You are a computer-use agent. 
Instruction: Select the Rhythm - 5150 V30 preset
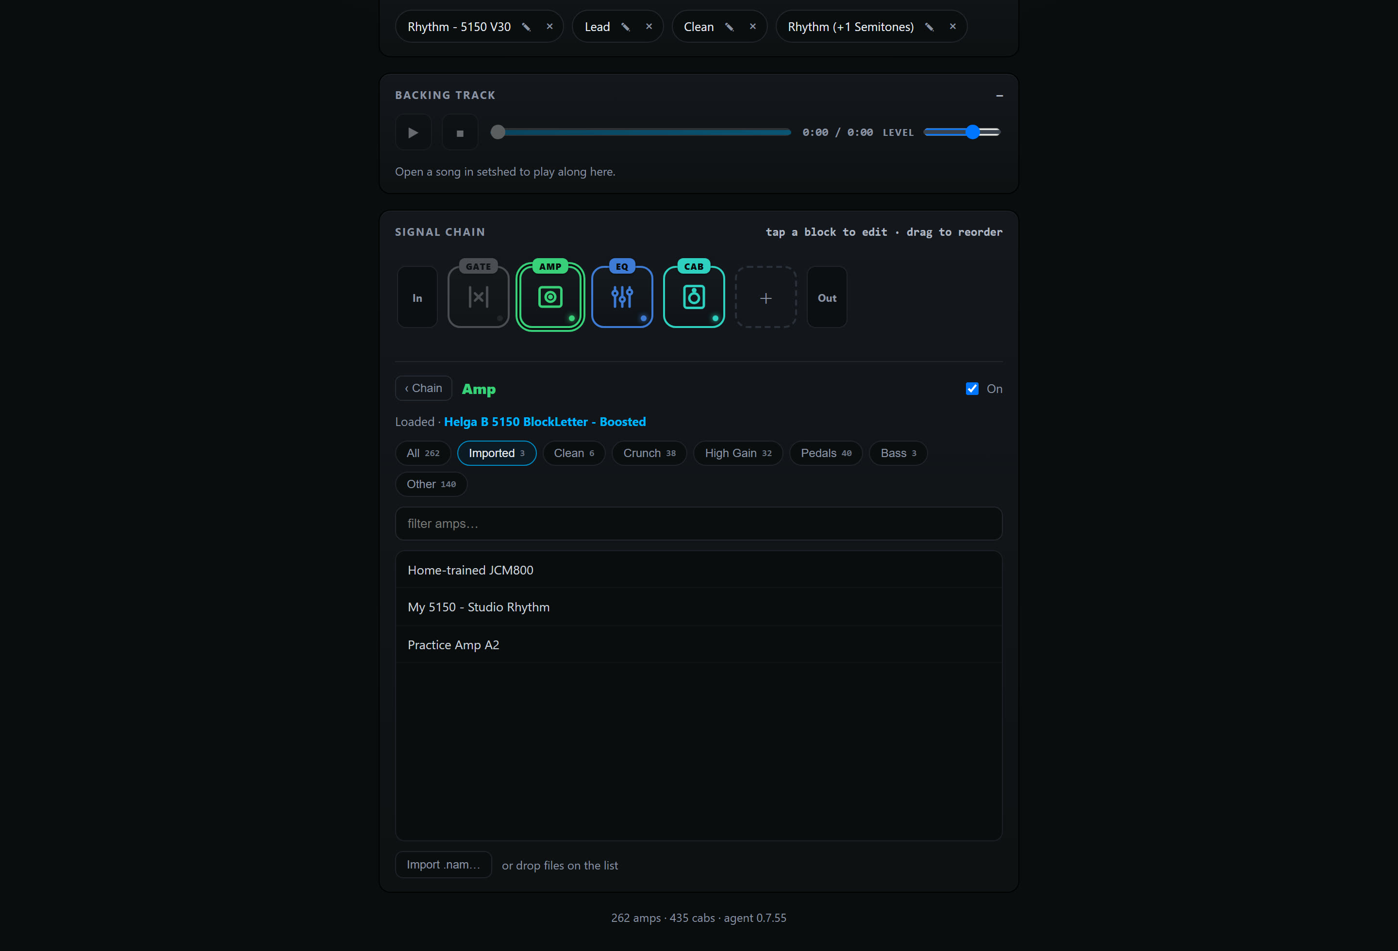coord(459,27)
